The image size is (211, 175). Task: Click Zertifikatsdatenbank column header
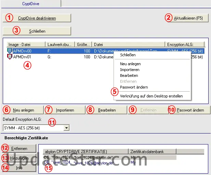(x=153, y=152)
